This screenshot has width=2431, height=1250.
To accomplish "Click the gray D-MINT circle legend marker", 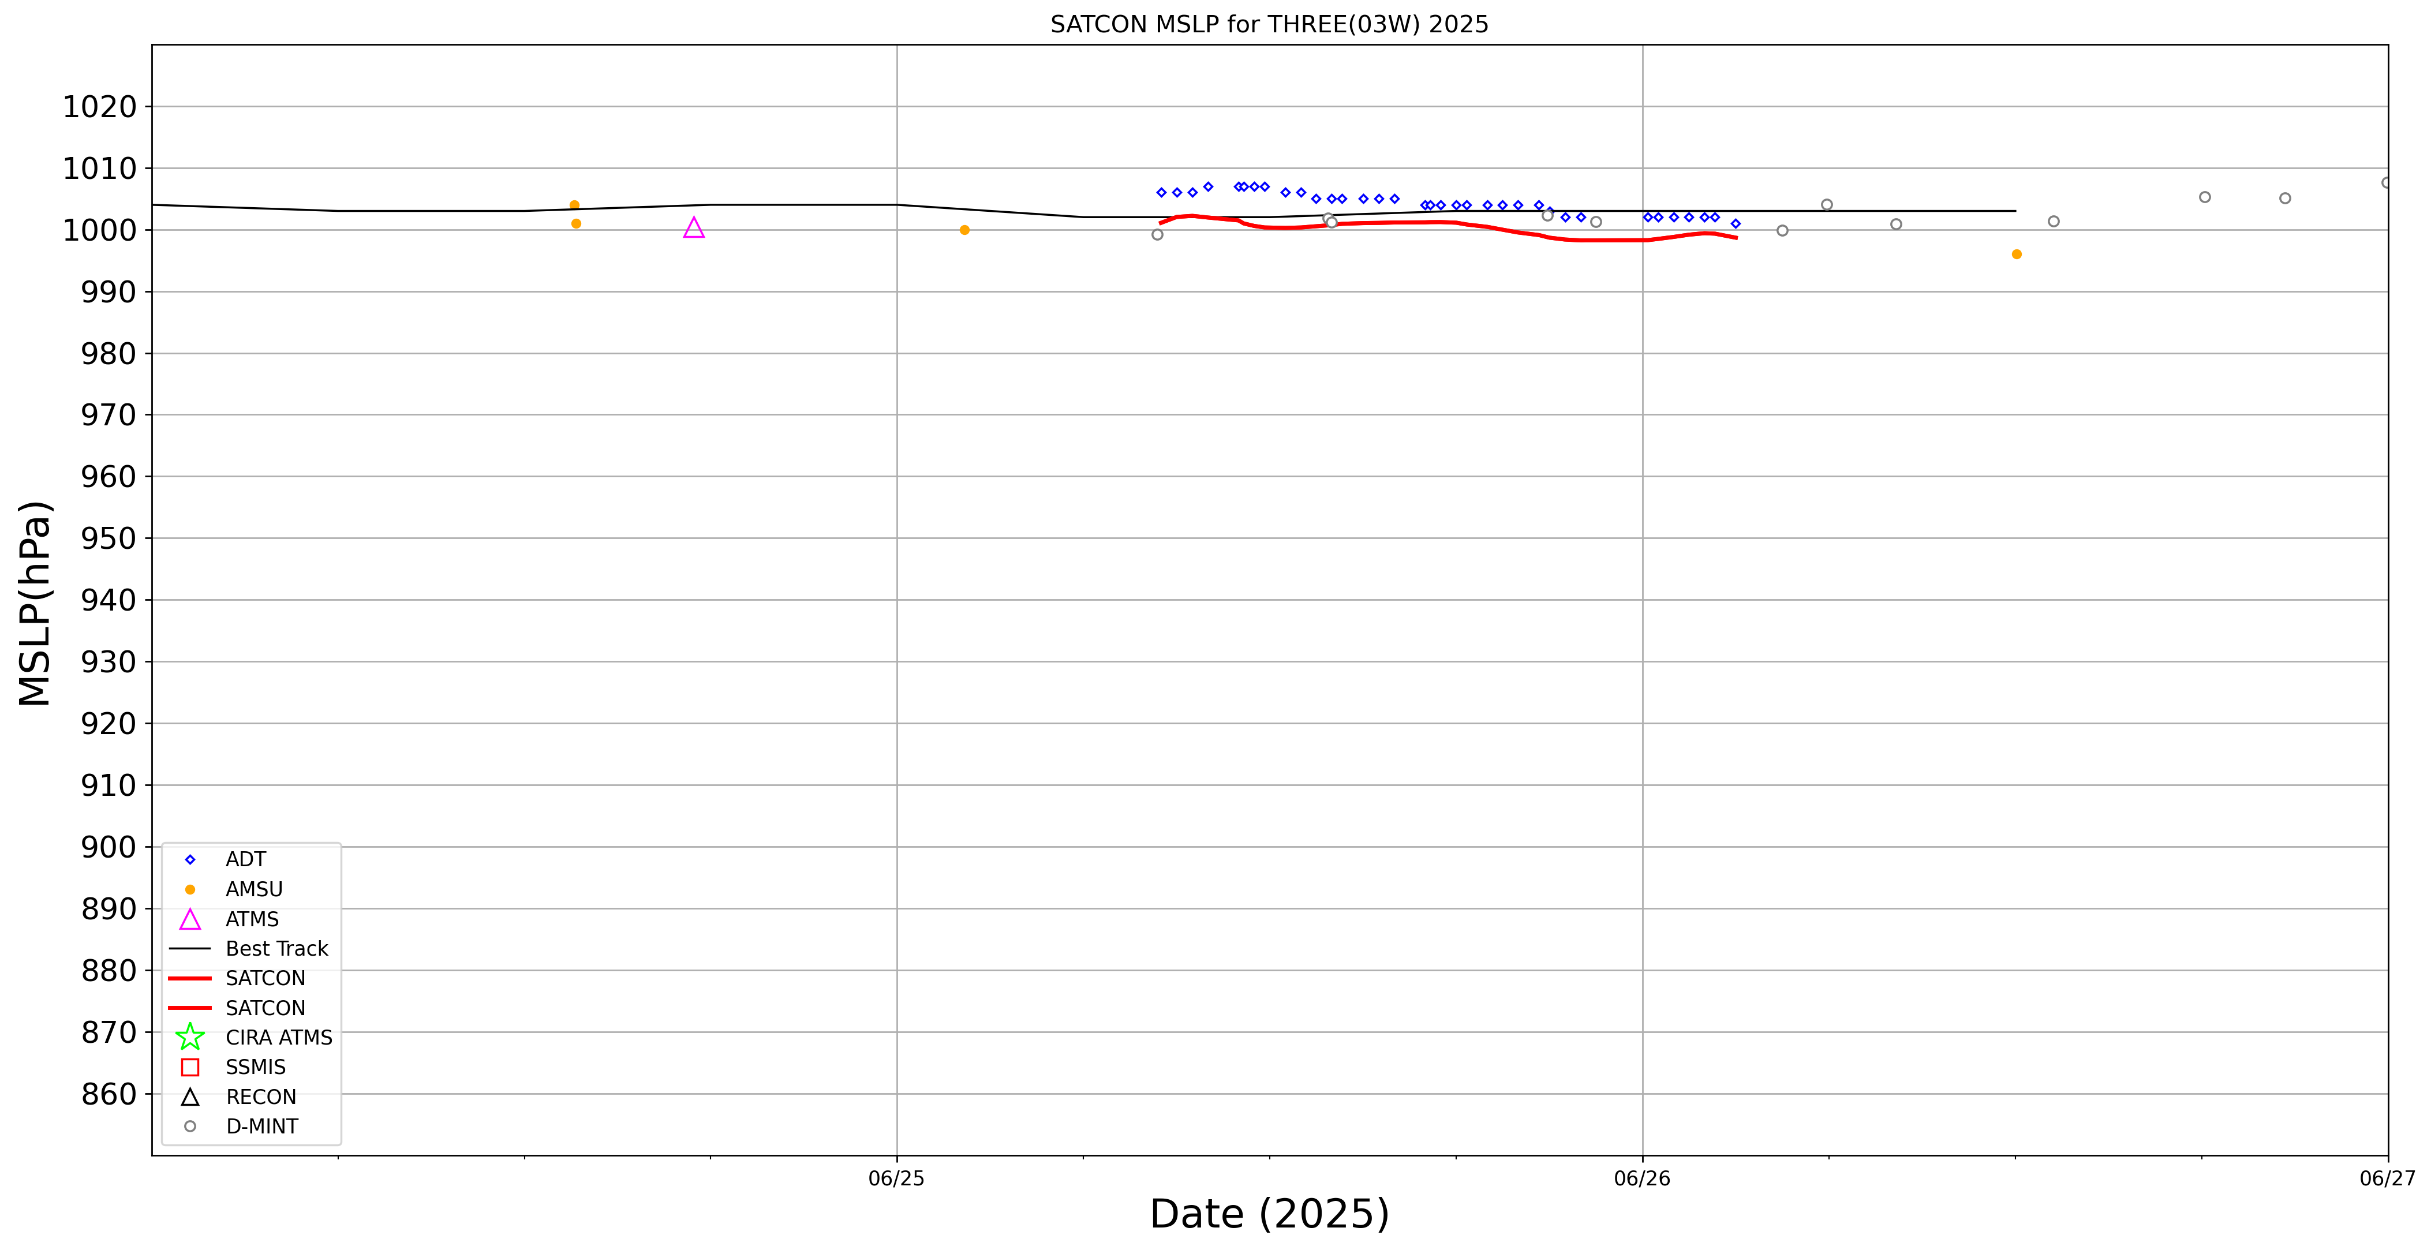I will click(190, 1127).
